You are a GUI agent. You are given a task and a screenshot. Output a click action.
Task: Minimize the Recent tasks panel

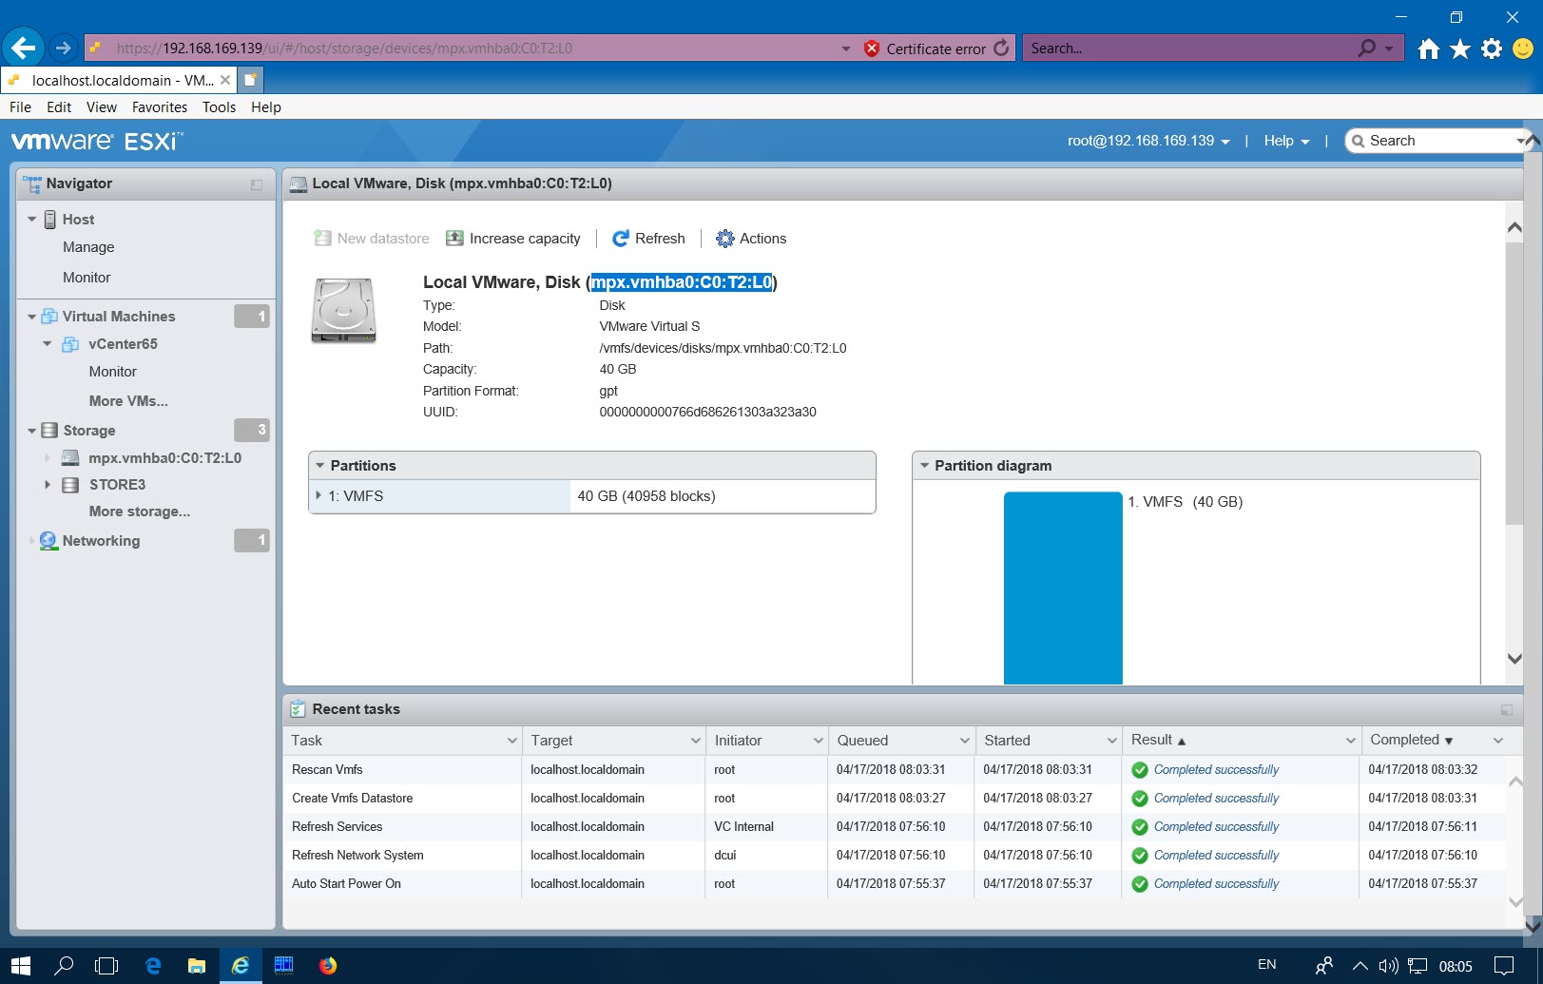(1506, 710)
